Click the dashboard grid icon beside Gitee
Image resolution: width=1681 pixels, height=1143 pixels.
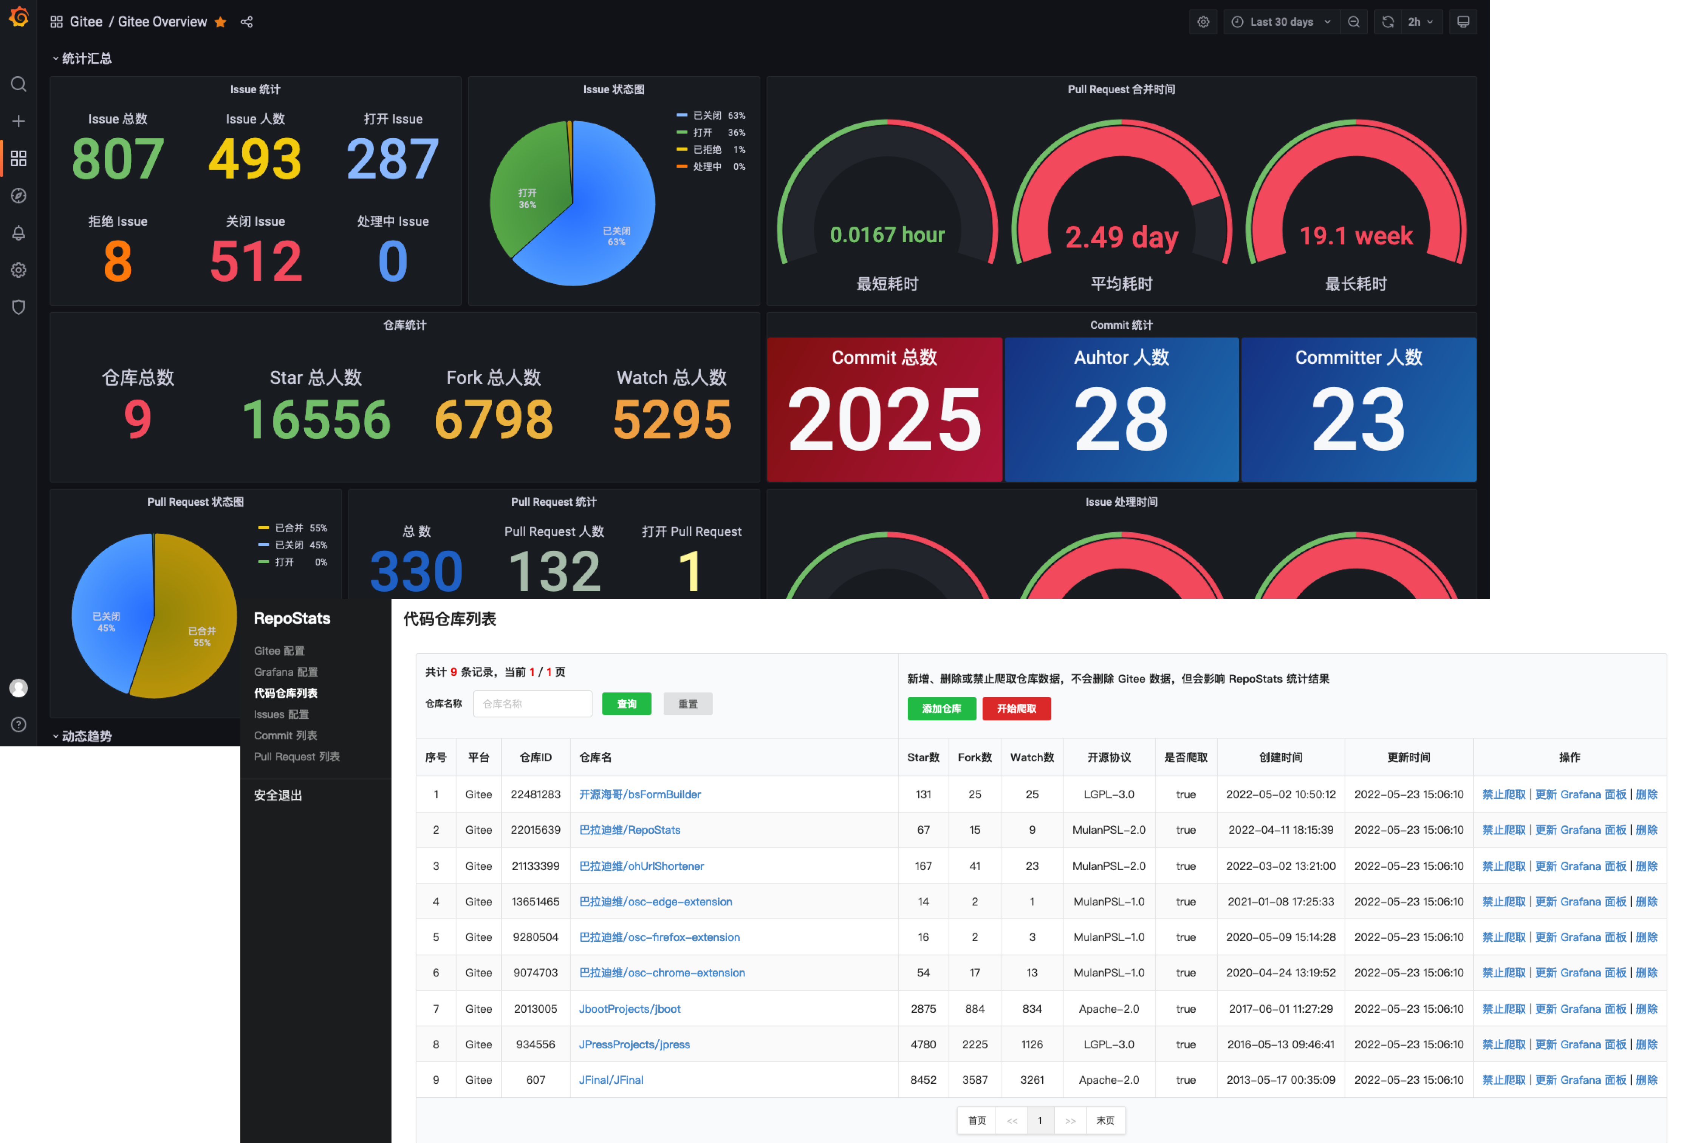(56, 22)
